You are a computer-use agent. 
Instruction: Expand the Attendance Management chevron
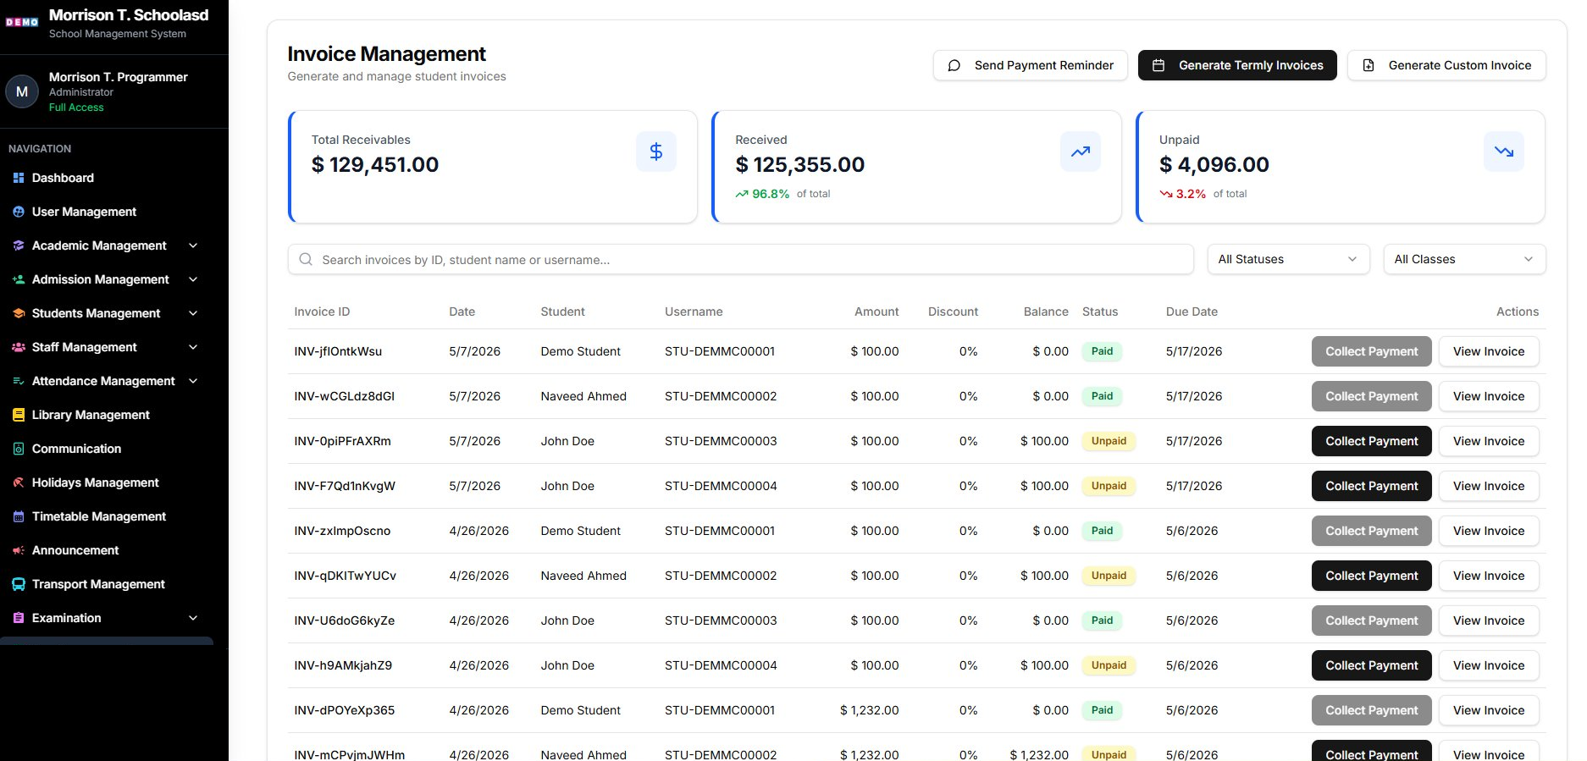point(193,381)
